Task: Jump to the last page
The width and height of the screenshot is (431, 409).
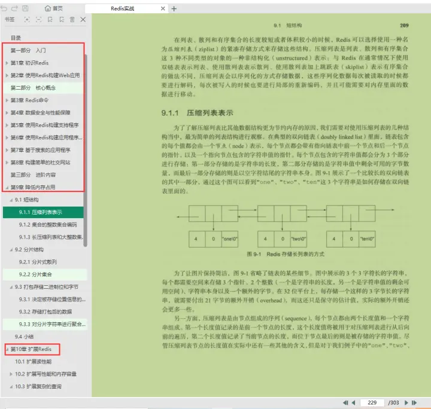Action: point(414,402)
